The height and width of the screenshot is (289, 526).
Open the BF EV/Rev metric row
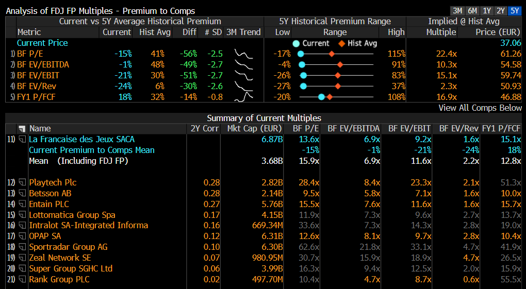tap(37, 86)
